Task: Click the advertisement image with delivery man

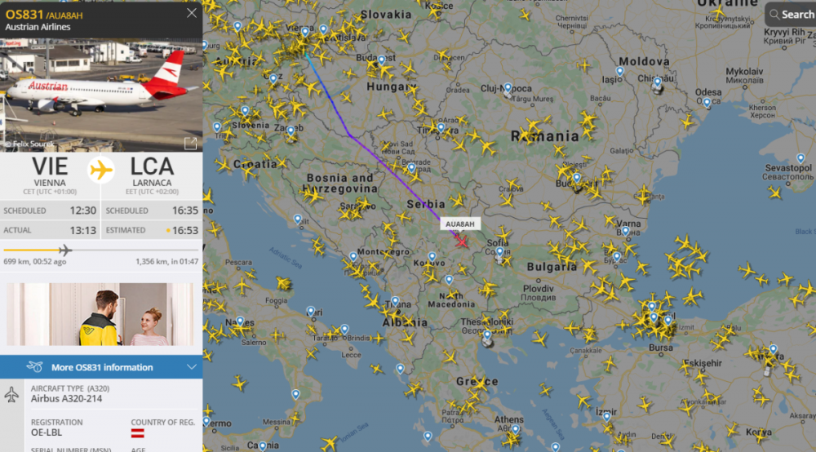Action: click(100, 314)
